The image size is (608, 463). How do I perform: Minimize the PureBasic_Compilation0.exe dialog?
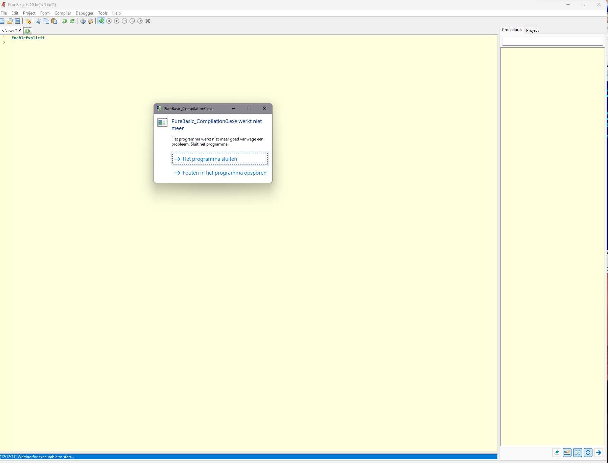234,108
